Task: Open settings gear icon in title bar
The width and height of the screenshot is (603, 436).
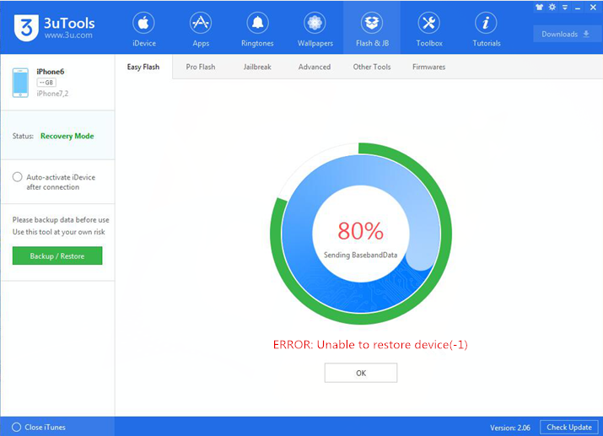Action: pyautogui.click(x=552, y=7)
